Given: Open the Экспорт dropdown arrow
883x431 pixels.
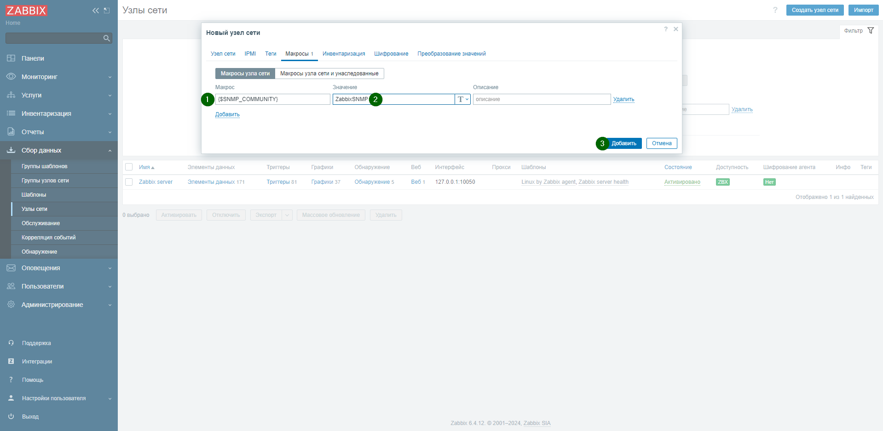Looking at the screenshot, I should coord(287,215).
